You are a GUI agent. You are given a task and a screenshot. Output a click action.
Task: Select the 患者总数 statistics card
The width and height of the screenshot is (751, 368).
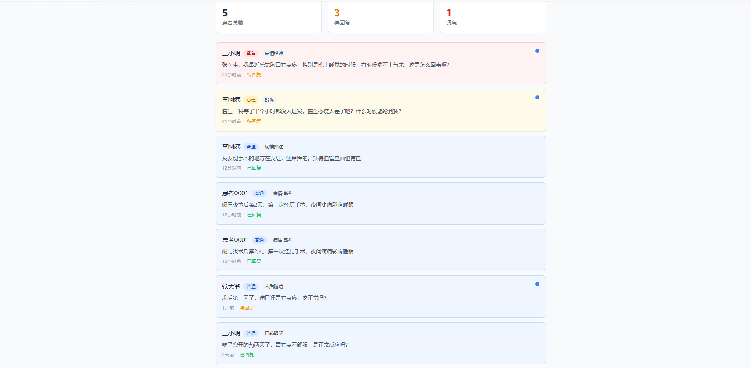(x=268, y=17)
